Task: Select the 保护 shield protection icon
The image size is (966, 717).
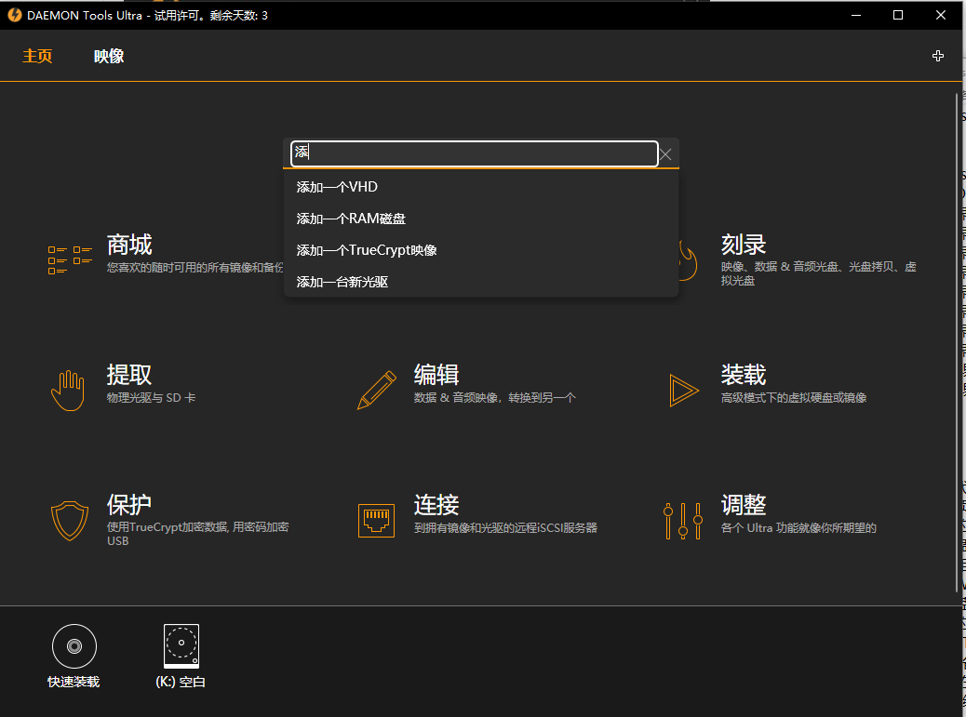Action: (x=69, y=520)
